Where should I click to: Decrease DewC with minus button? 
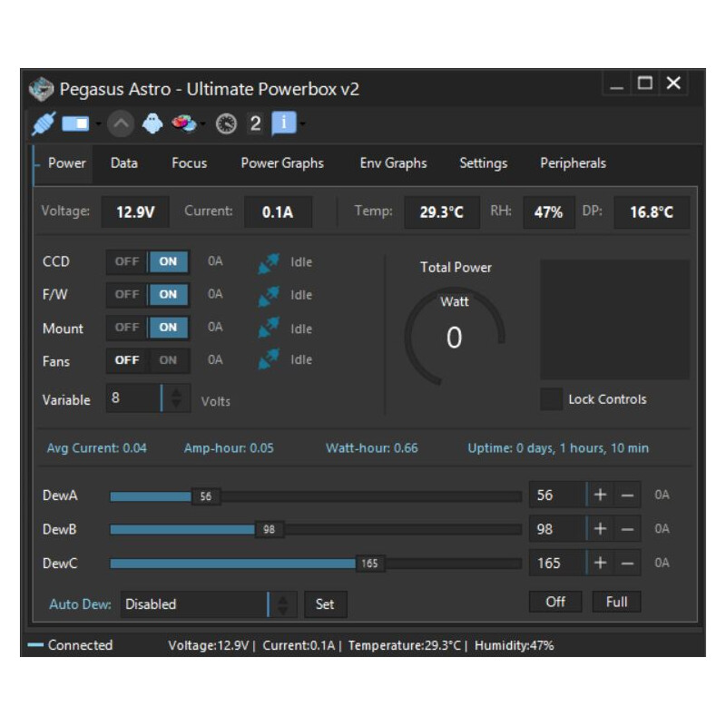pos(627,563)
